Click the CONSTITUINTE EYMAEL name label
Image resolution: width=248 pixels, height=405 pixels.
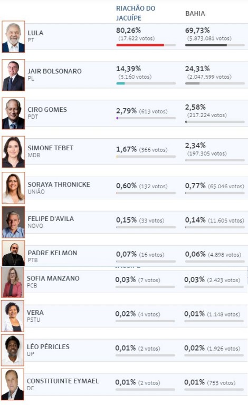[x=63, y=381]
